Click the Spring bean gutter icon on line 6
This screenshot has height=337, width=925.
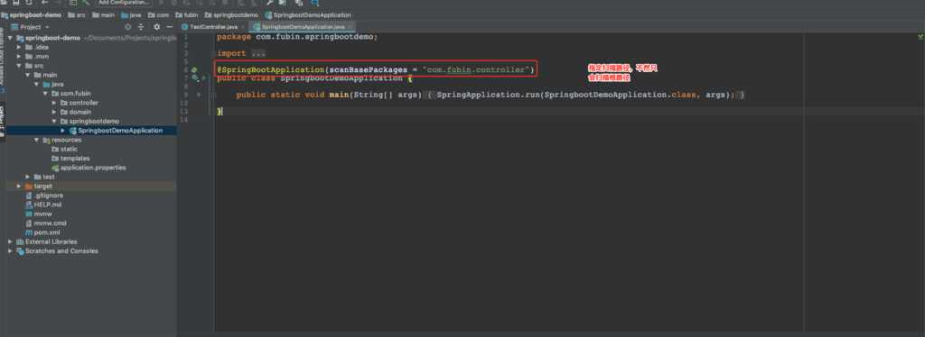pos(195,70)
